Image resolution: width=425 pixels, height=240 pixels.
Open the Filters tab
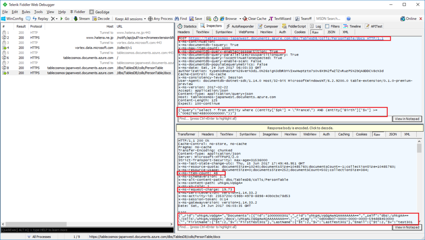(332, 26)
